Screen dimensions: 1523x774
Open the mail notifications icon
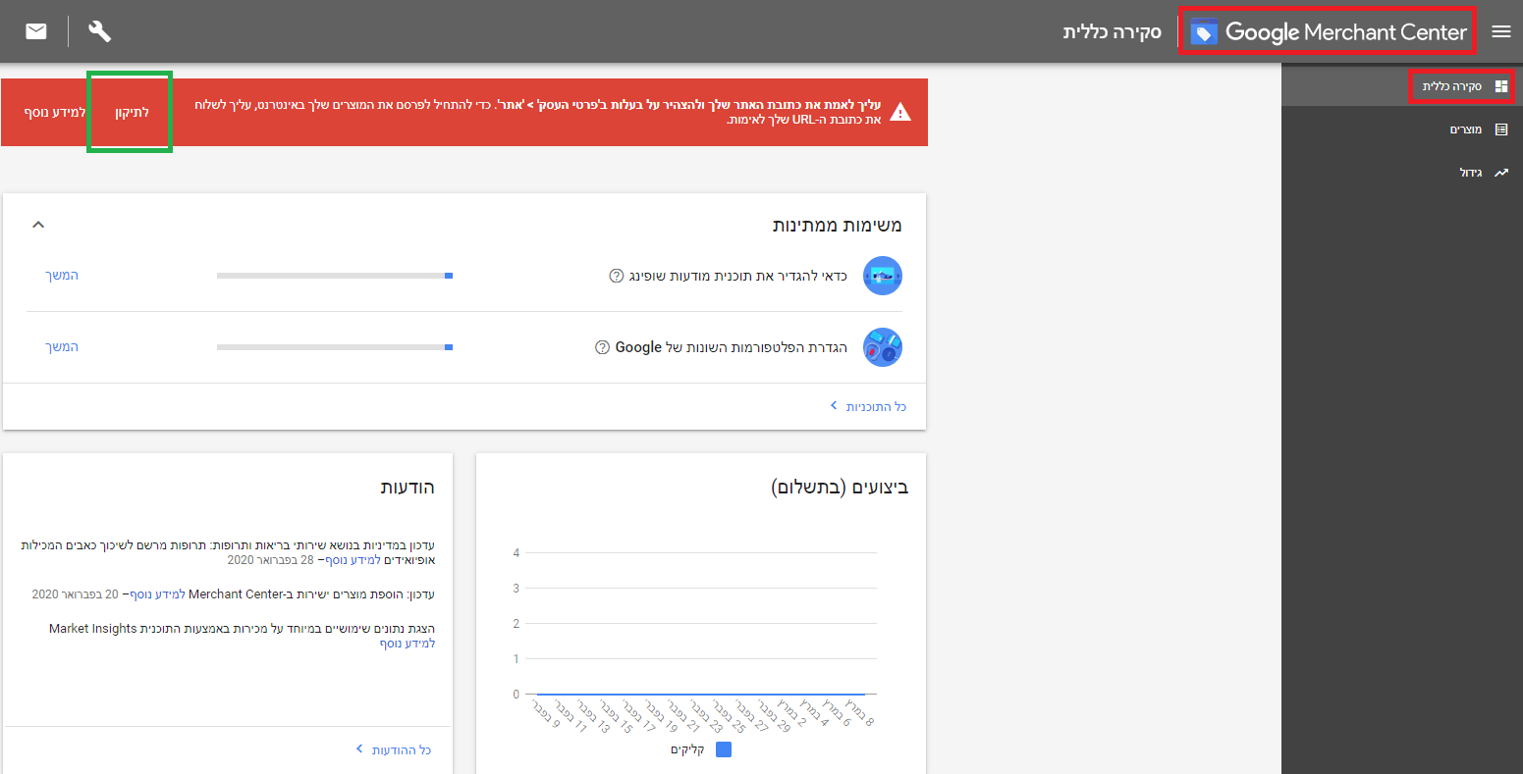click(x=36, y=31)
